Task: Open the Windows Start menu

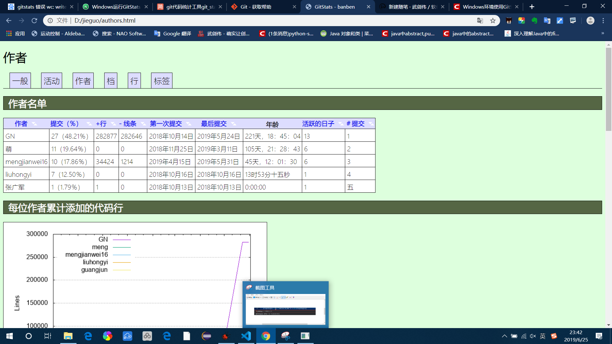Action: (10, 336)
